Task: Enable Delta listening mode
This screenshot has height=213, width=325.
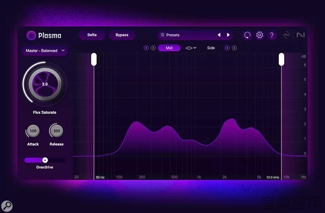Action: click(x=92, y=35)
